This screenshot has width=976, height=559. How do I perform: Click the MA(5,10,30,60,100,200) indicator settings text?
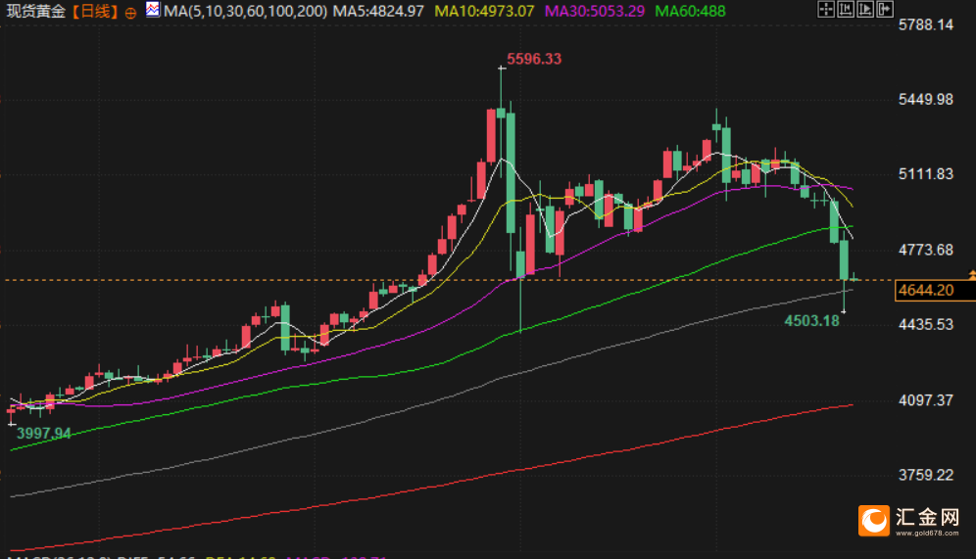[x=246, y=11]
